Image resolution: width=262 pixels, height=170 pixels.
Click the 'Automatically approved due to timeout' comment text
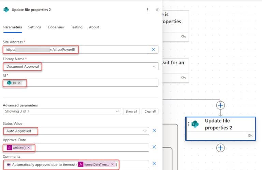[44, 165]
